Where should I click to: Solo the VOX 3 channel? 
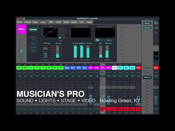[103, 72]
